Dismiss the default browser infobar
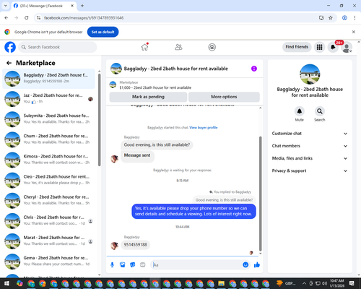Image resolution: width=361 pixels, height=289 pixels. click(x=354, y=32)
